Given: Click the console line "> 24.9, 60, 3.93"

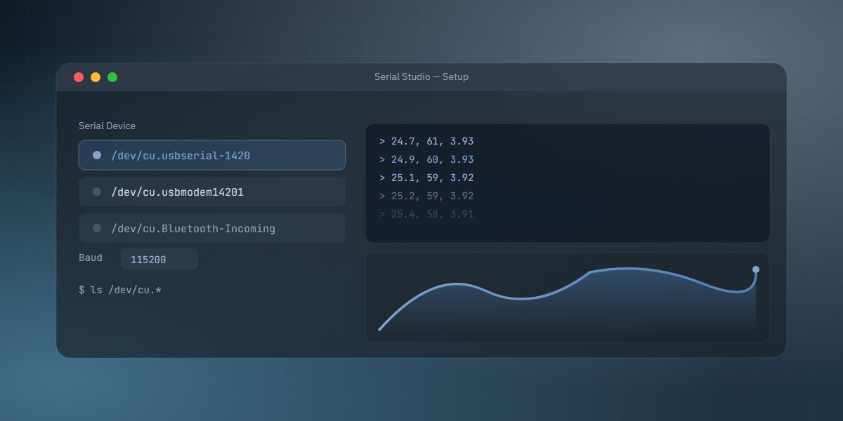Looking at the screenshot, I should tap(426, 160).
